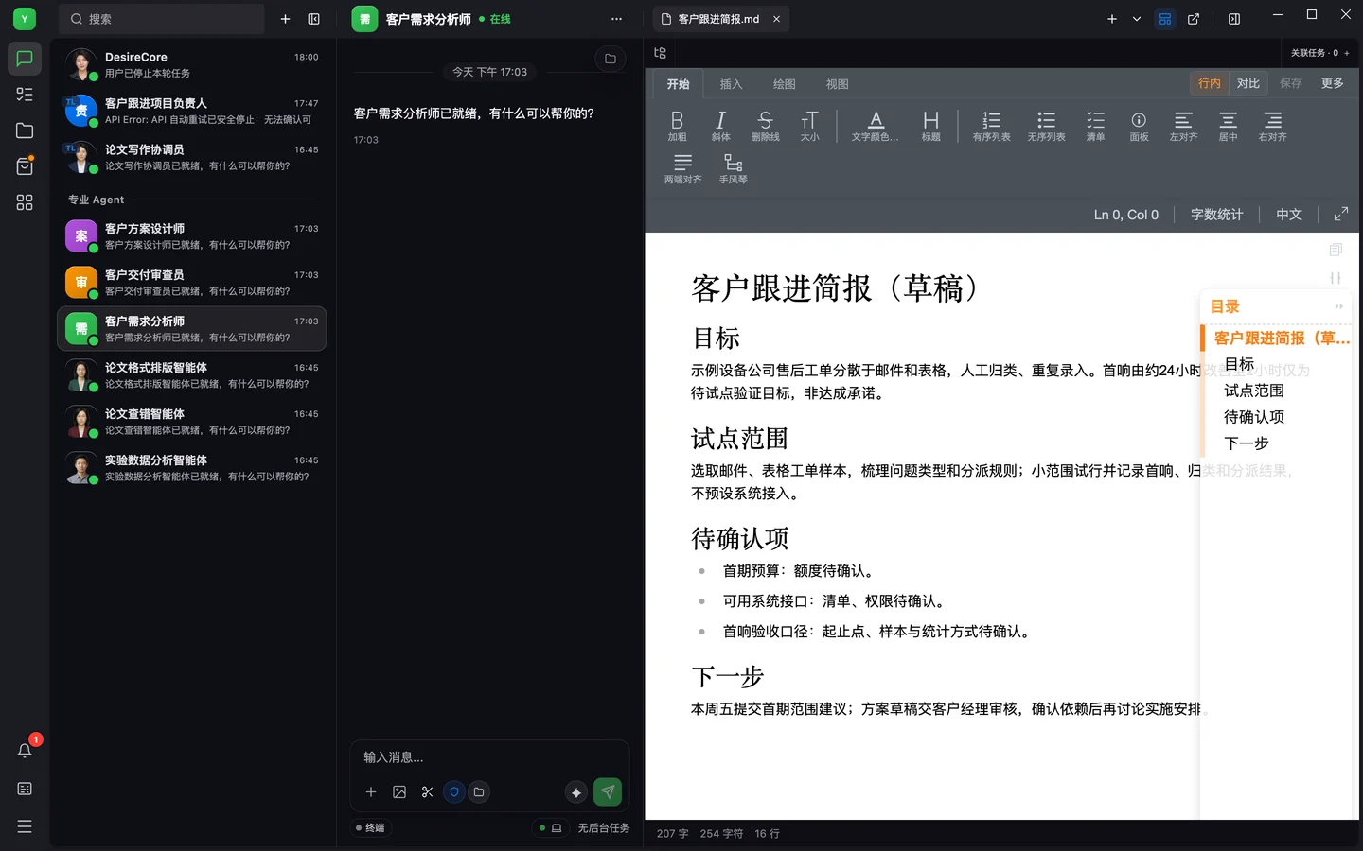Insert an accordion (手风琴) block
Screen dimensions: 1363x851
pos(733,168)
